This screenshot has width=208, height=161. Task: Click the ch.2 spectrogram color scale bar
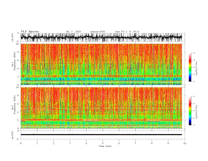click(190, 111)
